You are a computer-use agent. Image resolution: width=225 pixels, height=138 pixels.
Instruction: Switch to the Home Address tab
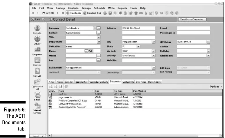155,82
